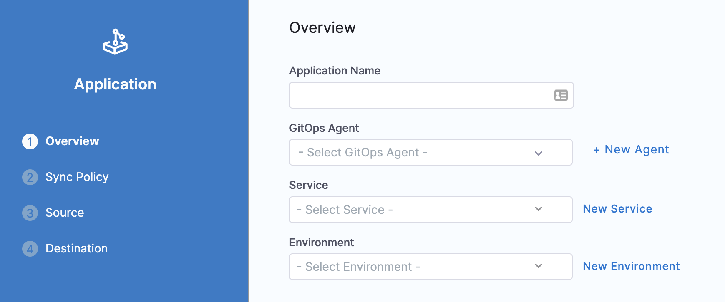Focus the Application Name input field
The height and width of the screenshot is (302, 725).
431,95
